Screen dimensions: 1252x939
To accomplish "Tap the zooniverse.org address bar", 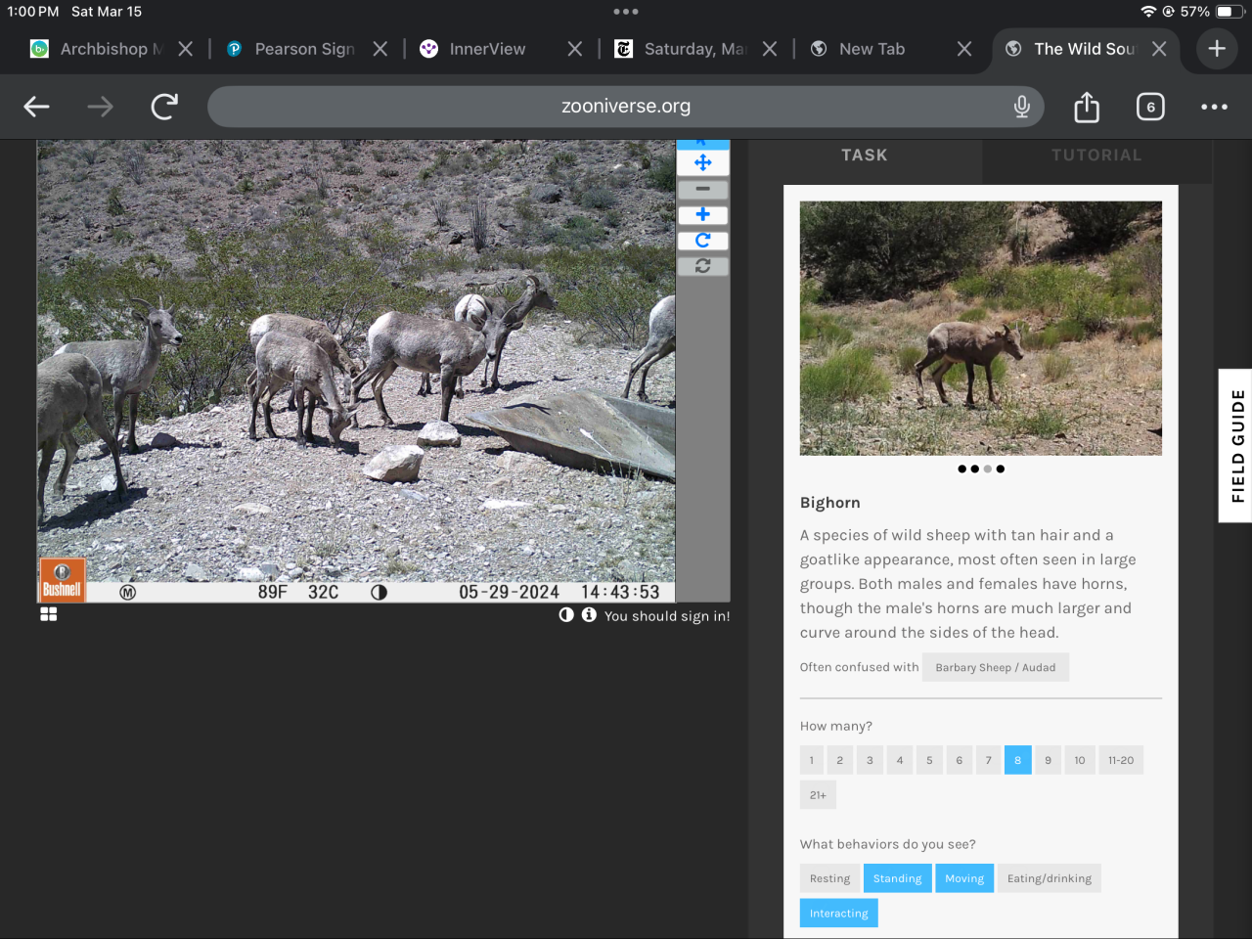I will (625, 107).
